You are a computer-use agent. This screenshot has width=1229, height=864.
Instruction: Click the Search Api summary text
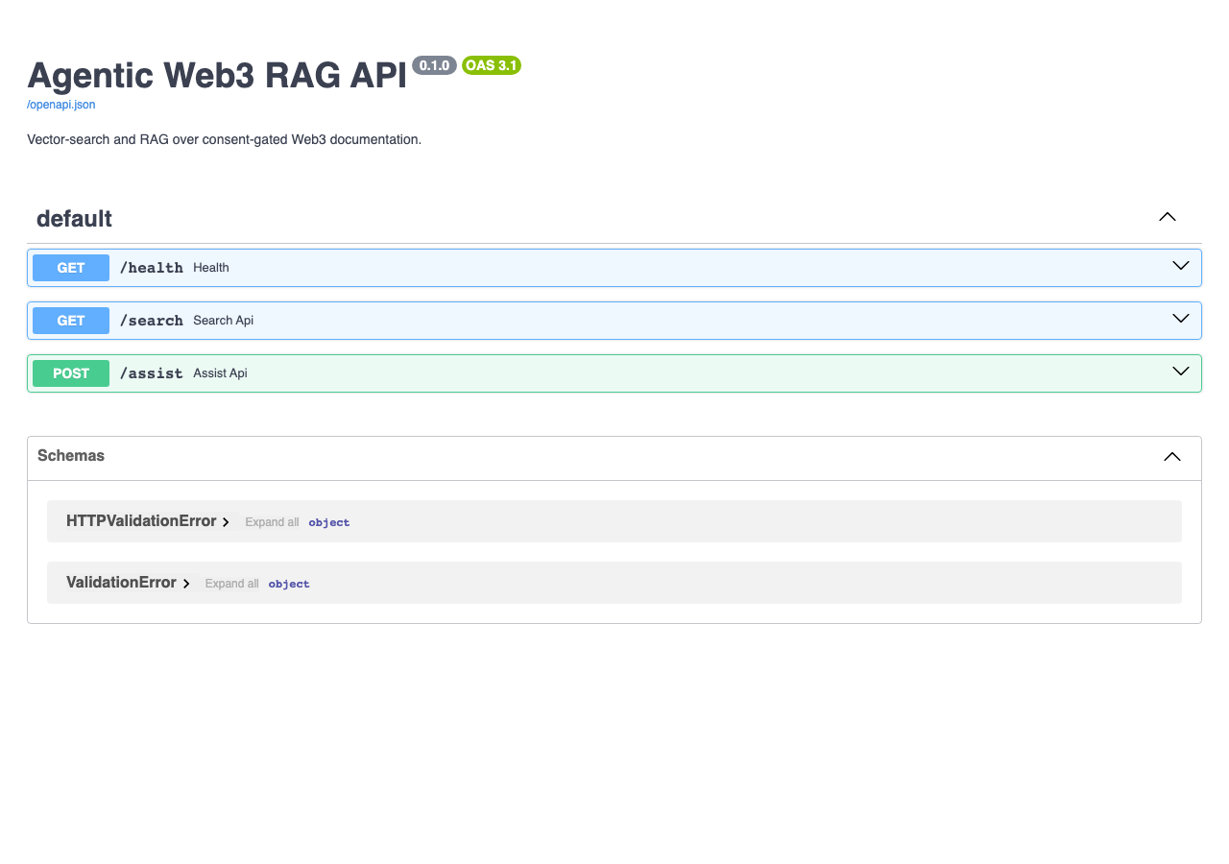(224, 321)
